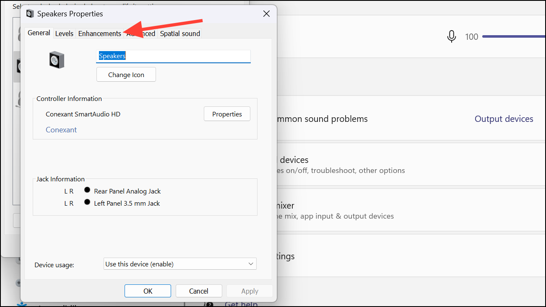
Task: Click the Change Icon button
Action: point(126,74)
